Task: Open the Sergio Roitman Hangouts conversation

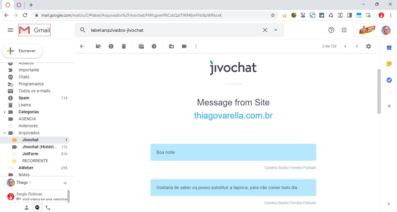Action: point(37,196)
